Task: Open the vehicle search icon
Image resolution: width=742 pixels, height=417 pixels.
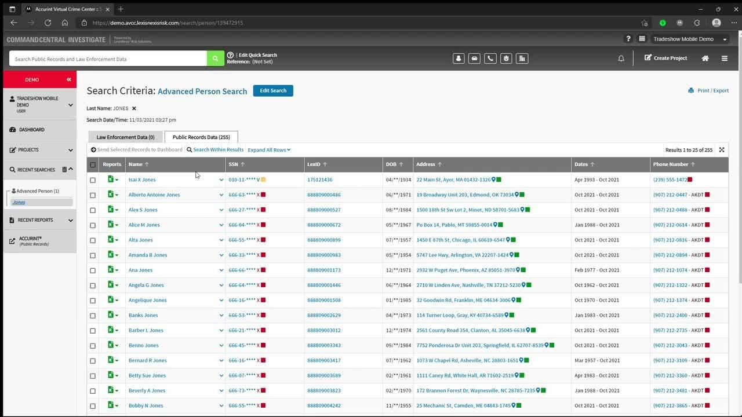Action: (474, 58)
